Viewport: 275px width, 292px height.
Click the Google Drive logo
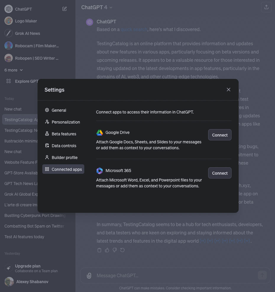click(x=99, y=133)
